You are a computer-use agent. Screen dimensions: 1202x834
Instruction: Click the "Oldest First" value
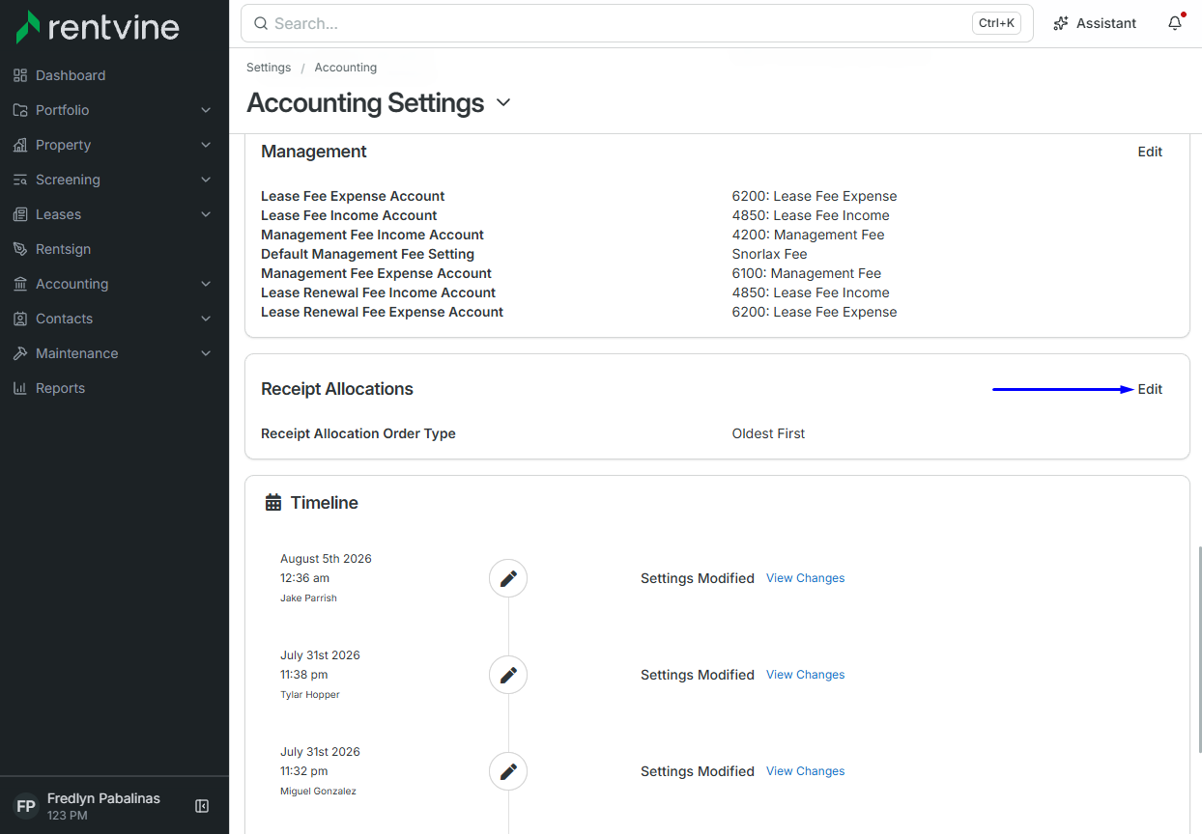pyautogui.click(x=768, y=433)
